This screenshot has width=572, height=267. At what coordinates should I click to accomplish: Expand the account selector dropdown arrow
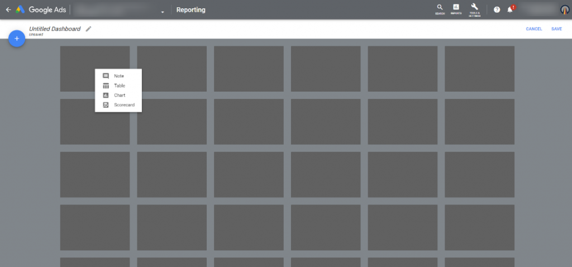click(x=162, y=11)
